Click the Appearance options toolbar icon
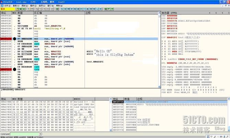The height and width of the screenshot is (138, 230). pyautogui.click(x=109, y=9)
